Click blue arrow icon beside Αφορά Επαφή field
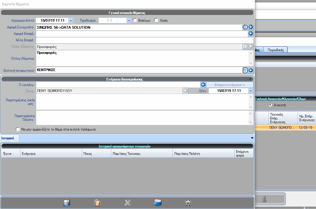Viewport: 316px width, 209px height. click(x=251, y=34)
